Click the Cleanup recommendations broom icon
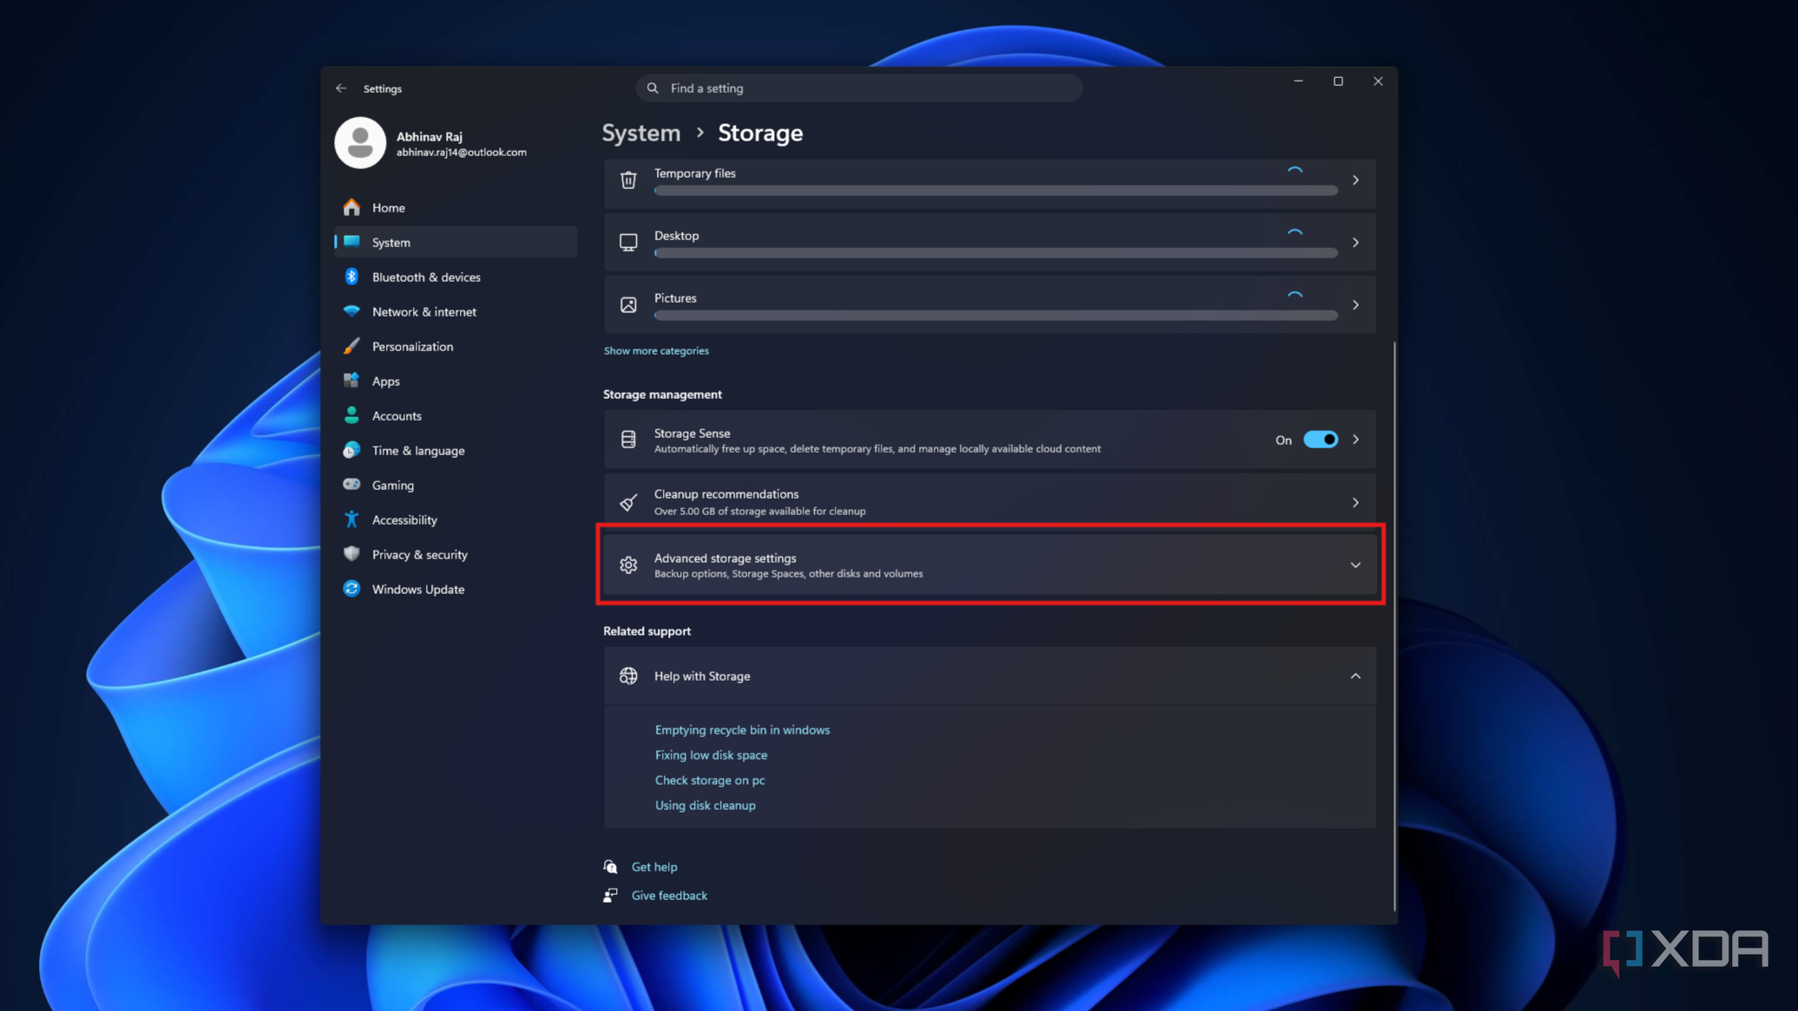This screenshot has height=1011, width=1798. coord(628,502)
